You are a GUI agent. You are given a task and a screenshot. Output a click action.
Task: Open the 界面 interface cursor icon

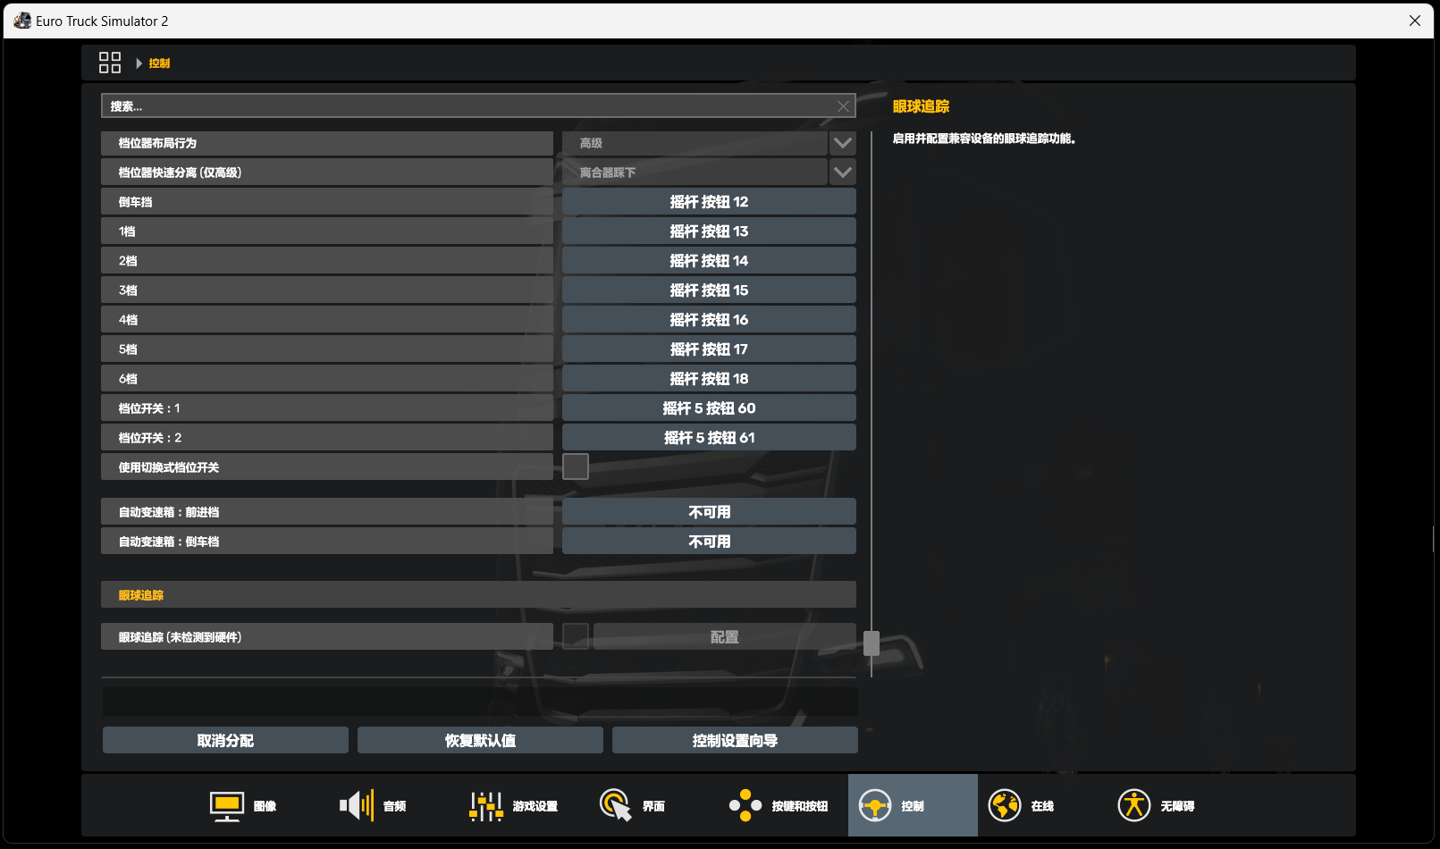pyautogui.click(x=615, y=805)
